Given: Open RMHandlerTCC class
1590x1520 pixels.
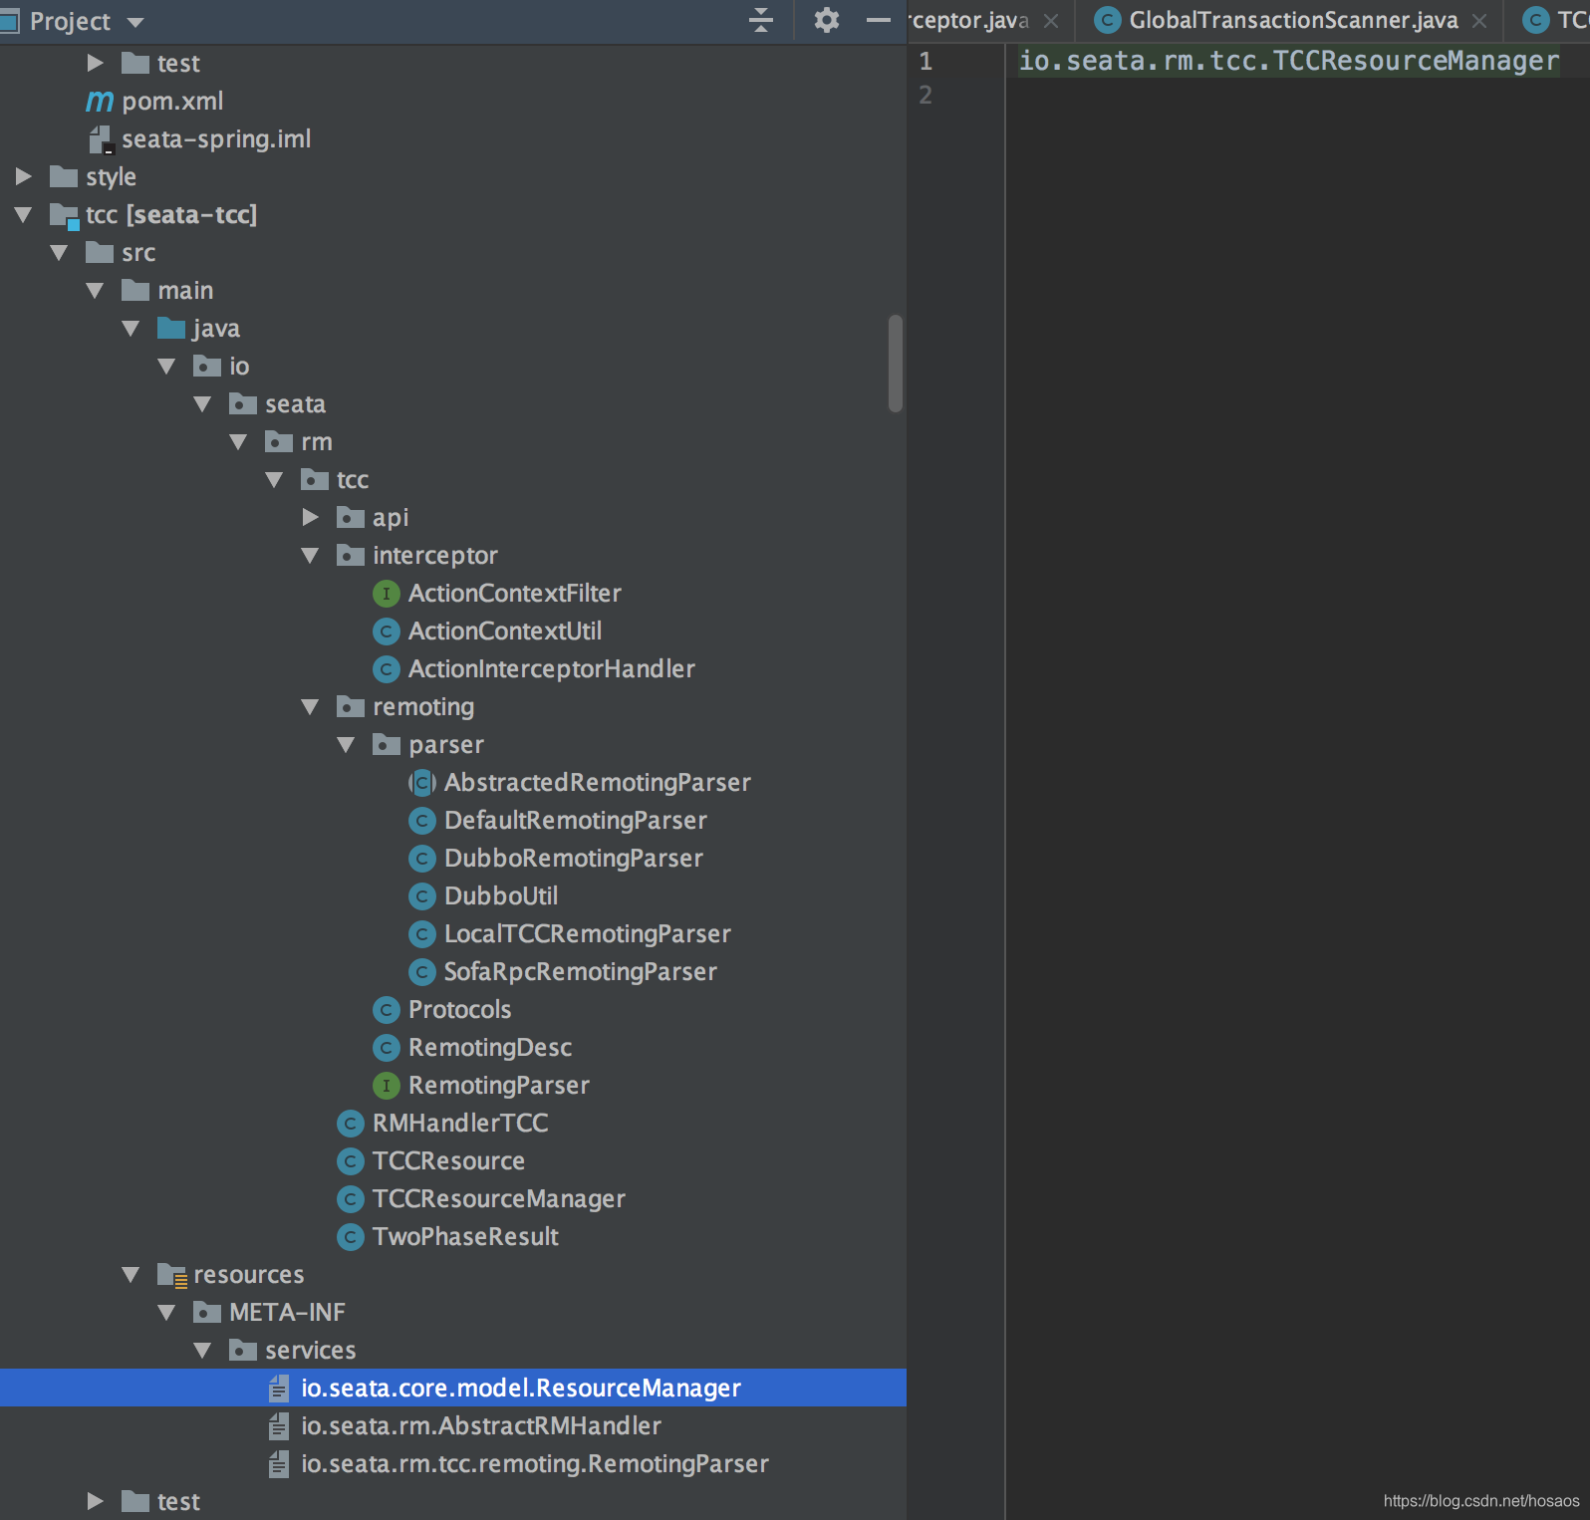Looking at the screenshot, I should [460, 1123].
